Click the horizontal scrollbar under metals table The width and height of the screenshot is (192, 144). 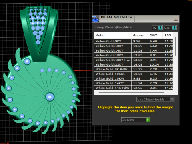[x=131, y=92]
